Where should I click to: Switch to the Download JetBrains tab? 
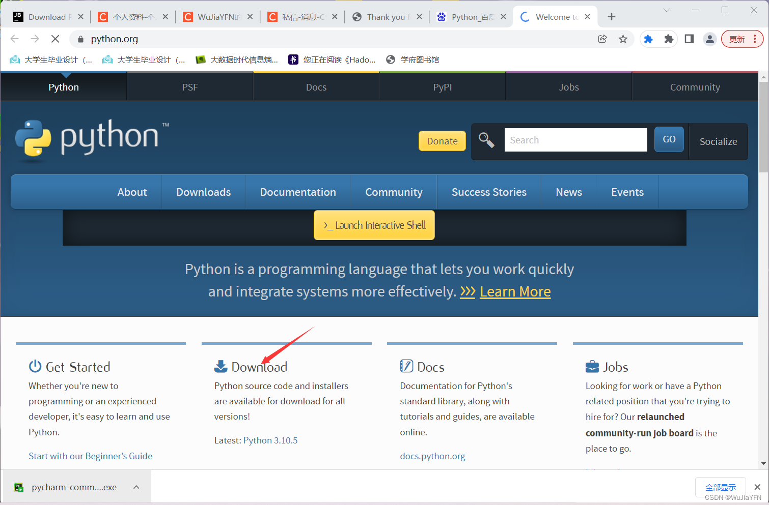pyautogui.click(x=47, y=17)
